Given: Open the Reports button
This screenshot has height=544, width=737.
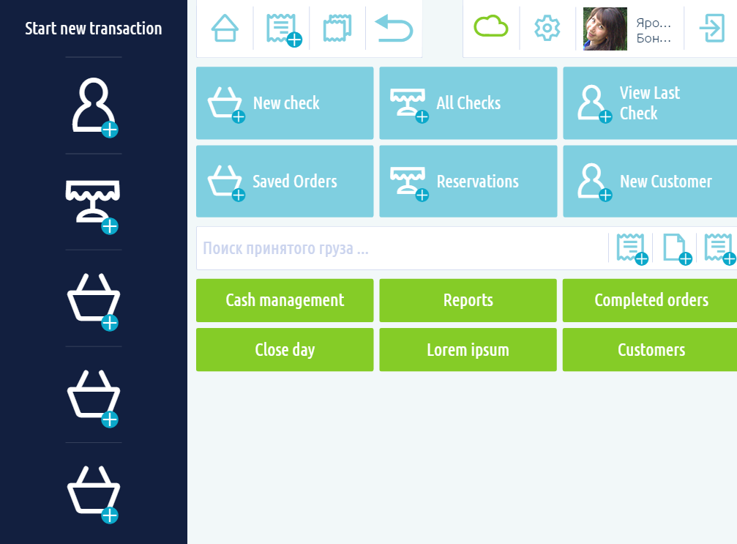Looking at the screenshot, I should (468, 300).
